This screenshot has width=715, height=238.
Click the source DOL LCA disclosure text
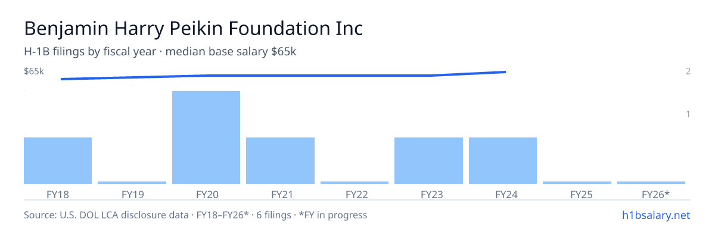pyautogui.click(x=195, y=215)
